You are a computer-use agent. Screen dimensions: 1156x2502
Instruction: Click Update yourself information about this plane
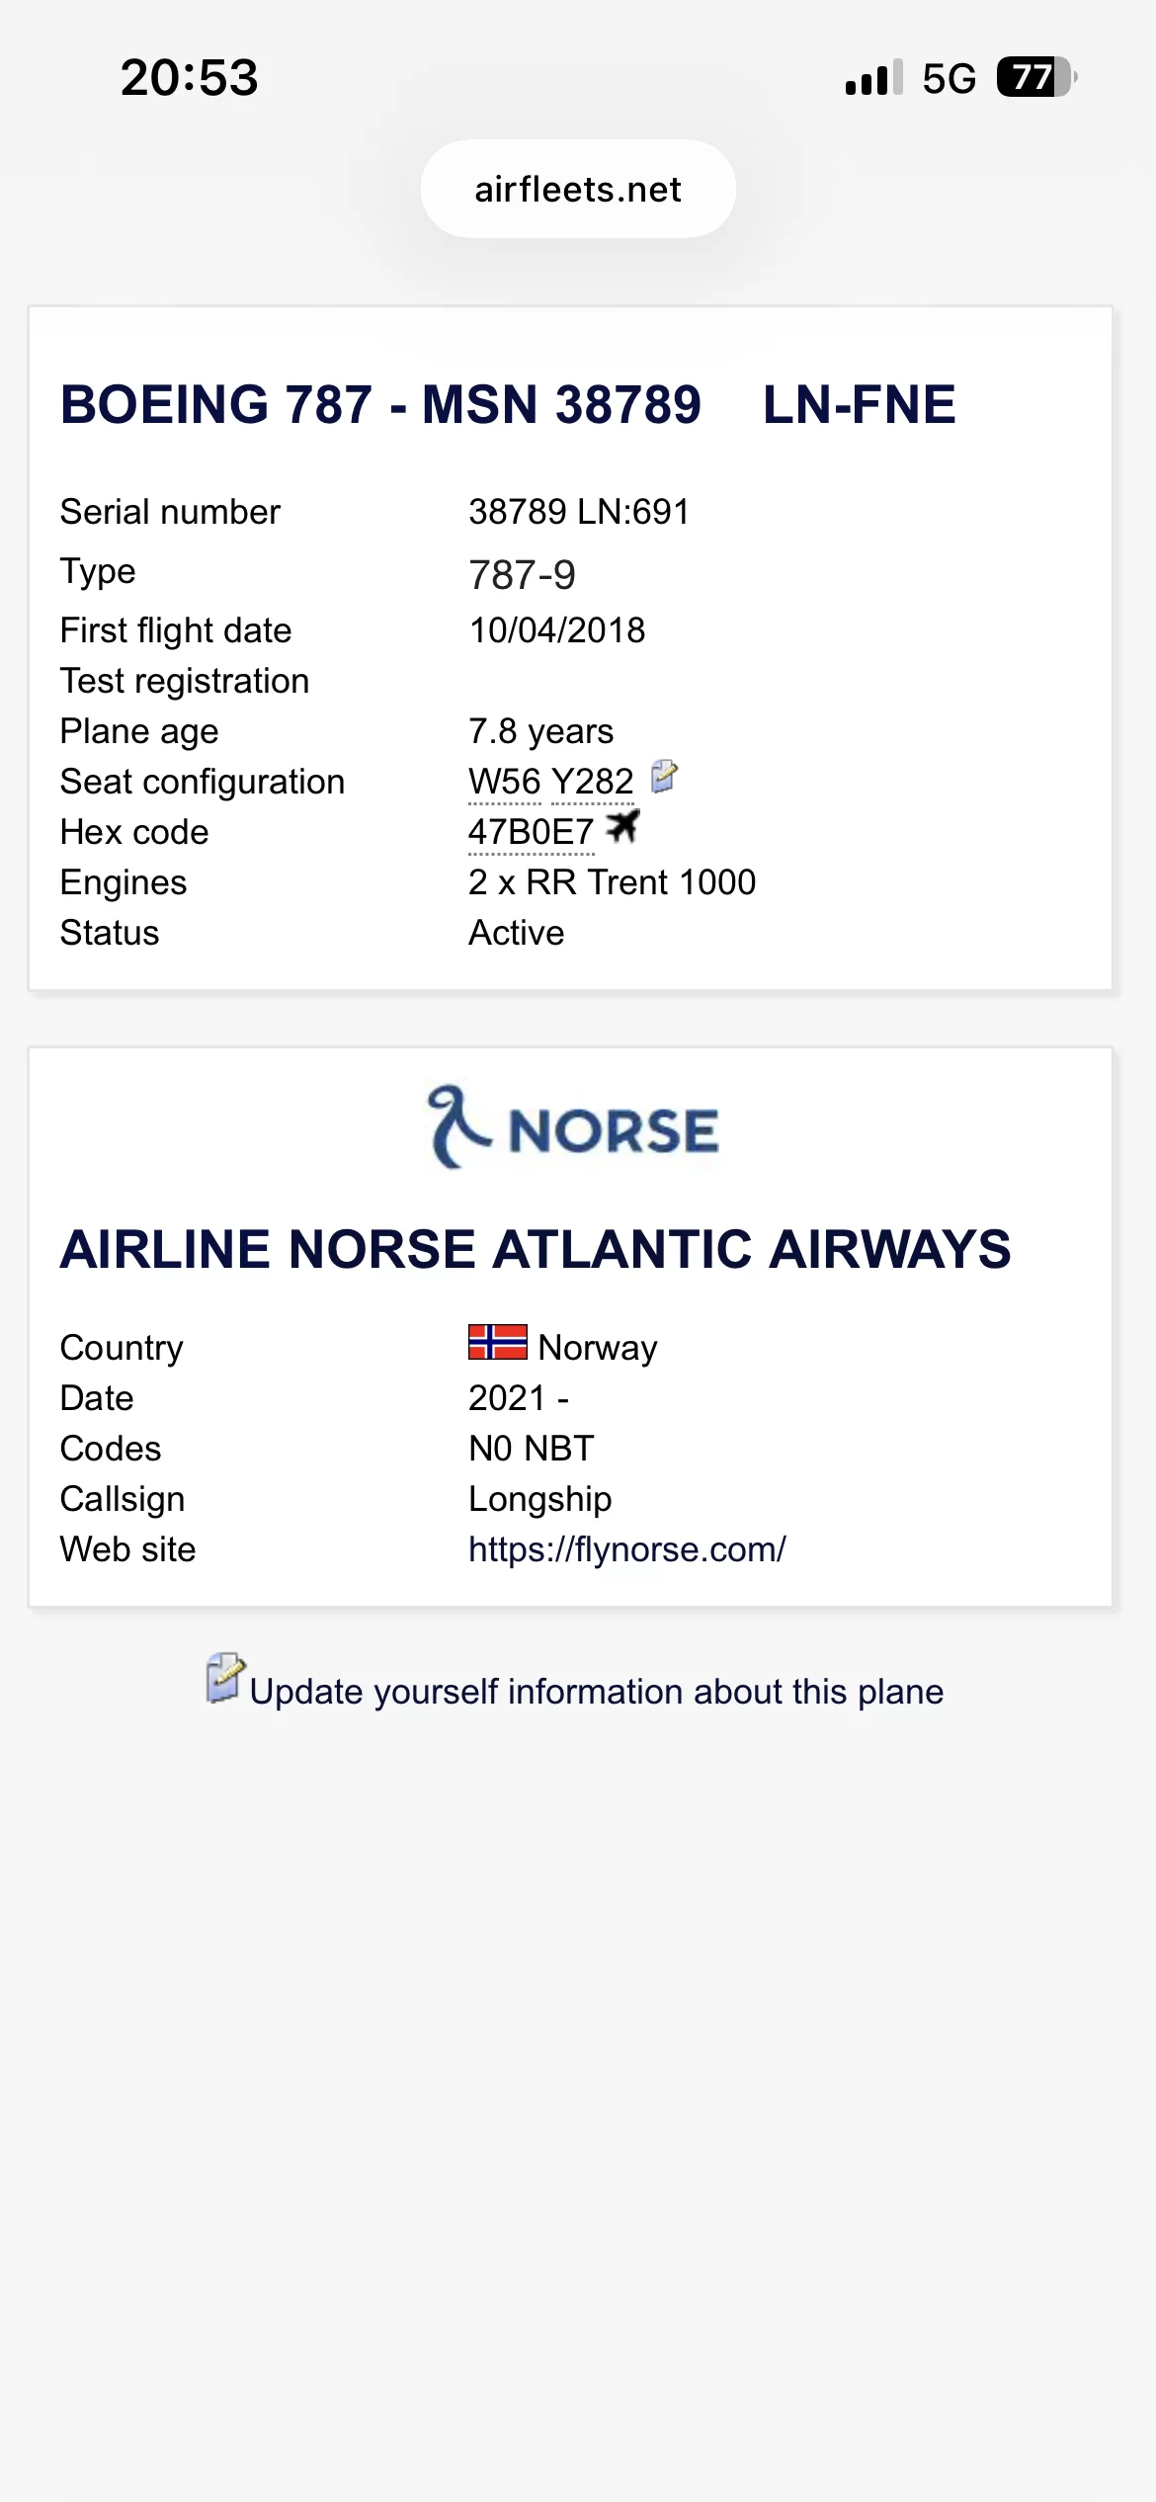[x=596, y=1692]
